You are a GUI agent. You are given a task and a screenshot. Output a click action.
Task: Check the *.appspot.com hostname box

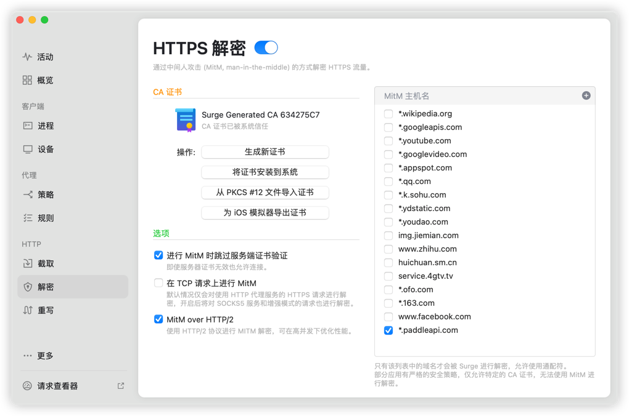coord(388,168)
